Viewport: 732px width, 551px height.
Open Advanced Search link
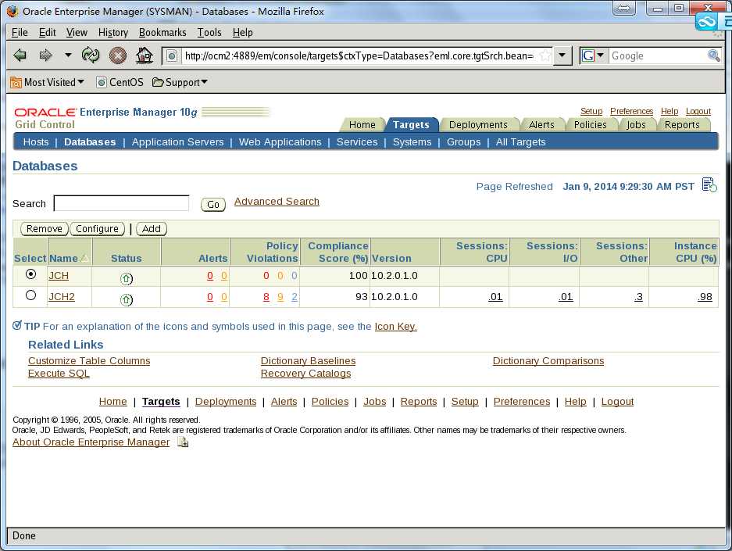coord(277,202)
